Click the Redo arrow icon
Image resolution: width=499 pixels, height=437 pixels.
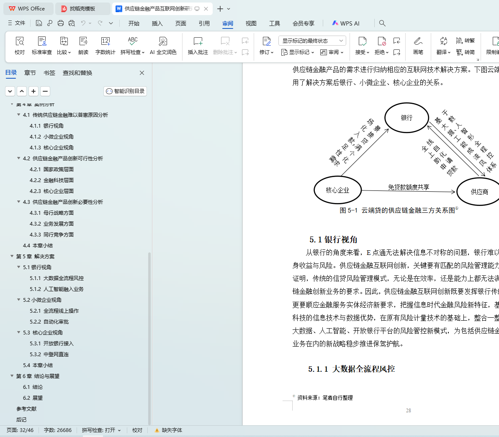pos(100,23)
